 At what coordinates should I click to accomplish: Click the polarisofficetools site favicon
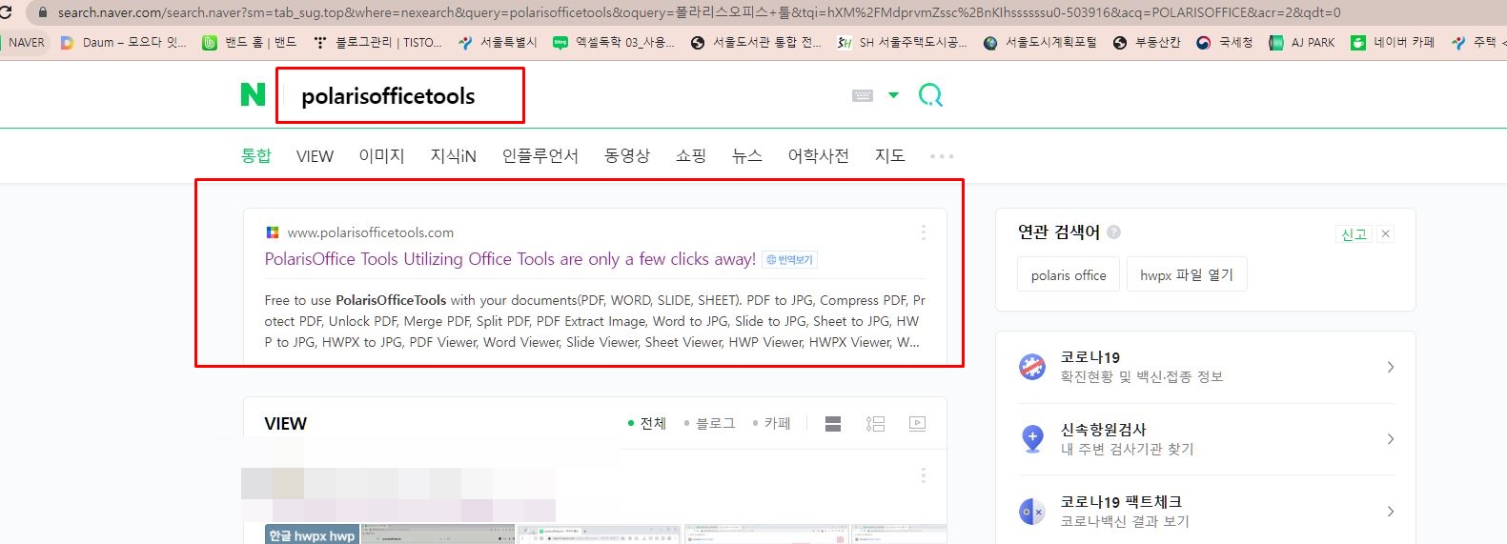click(273, 232)
